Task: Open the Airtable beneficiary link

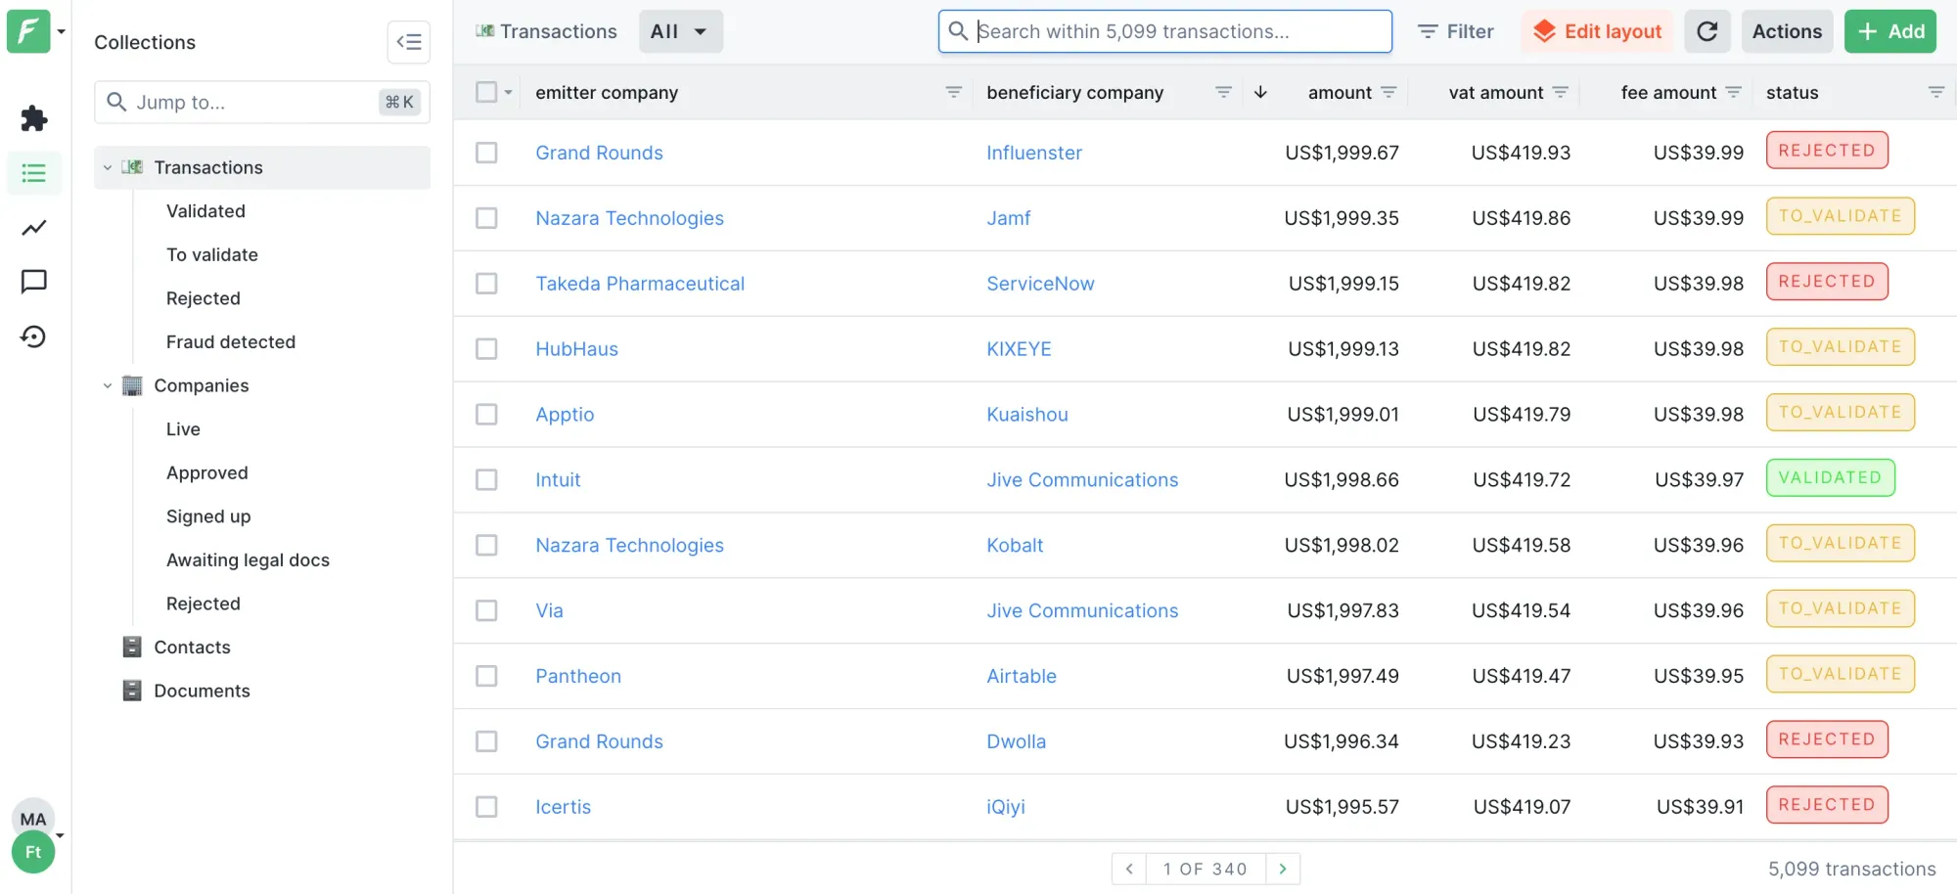Action: point(1022,676)
